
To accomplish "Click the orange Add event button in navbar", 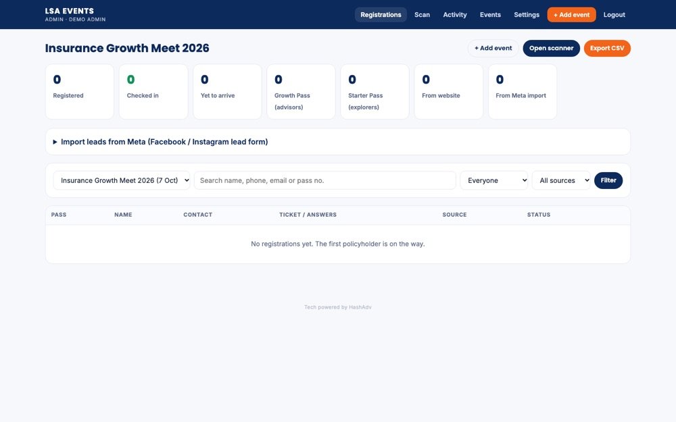I will point(572,15).
